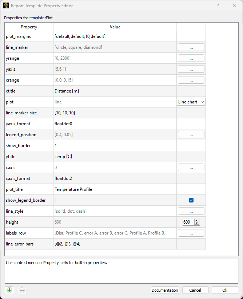Click the '[solid, dot, dash]' value text

[71, 211]
